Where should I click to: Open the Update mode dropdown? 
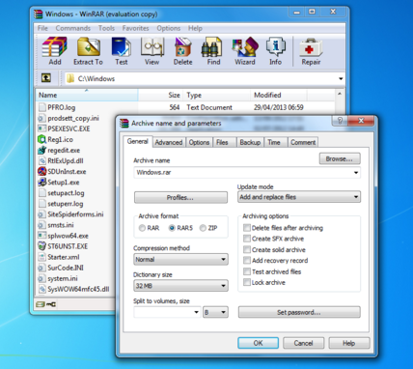(x=356, y=197)
